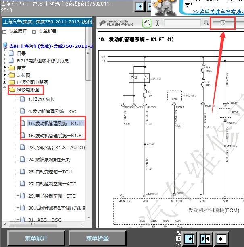
Task: Click page icon beside BP12电路图版本修订历史
Action: pyautogui.click(x=11, y=60)
